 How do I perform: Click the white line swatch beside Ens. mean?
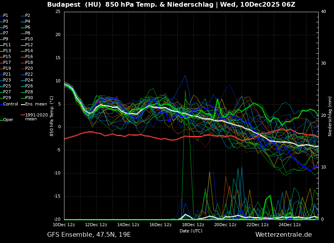(23, 104)
